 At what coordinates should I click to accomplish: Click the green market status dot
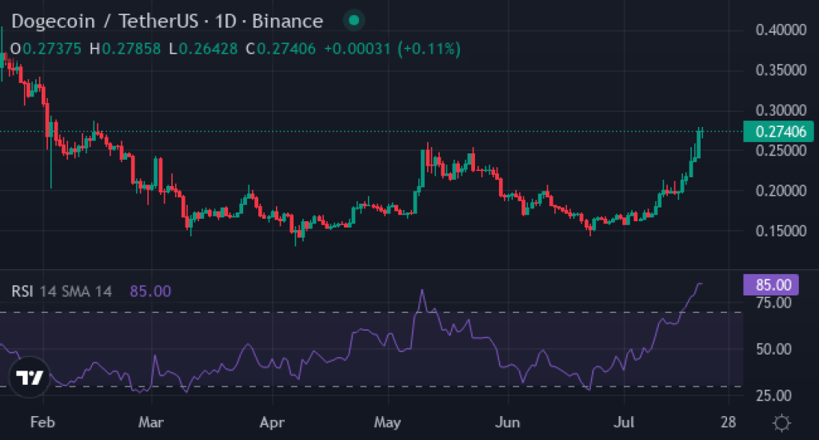click(354, 21)
